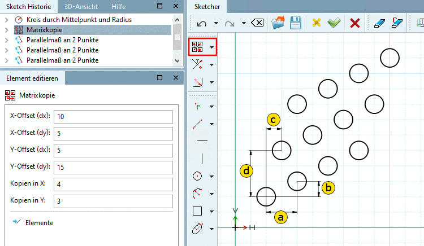
Task: Open the trim tool dropdown arrow
Action: tap(212, 65)
